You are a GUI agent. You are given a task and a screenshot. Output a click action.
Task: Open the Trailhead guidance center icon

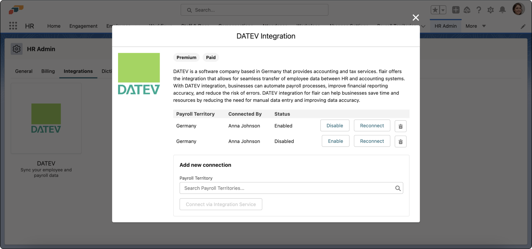[467, 10]
